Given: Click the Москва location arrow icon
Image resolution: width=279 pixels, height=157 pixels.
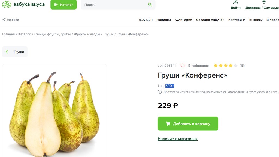Looking at the screenshot, I should pyautogui.click(x=4, y=20).
